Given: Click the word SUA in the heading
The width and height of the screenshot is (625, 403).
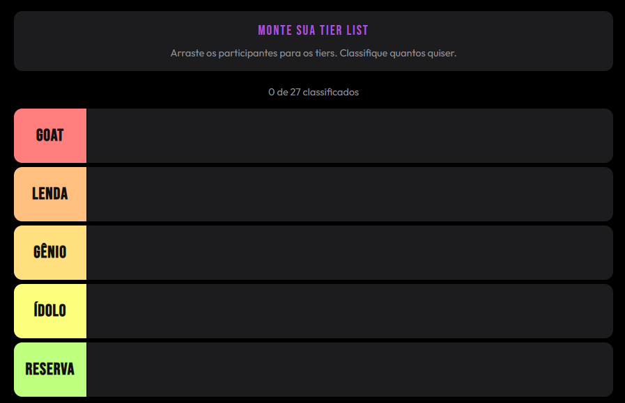Looking at the screenshot, I should [304, 31].
